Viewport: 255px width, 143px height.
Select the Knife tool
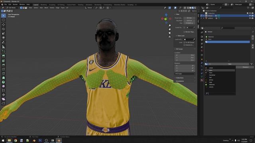(x=4, y=73)
